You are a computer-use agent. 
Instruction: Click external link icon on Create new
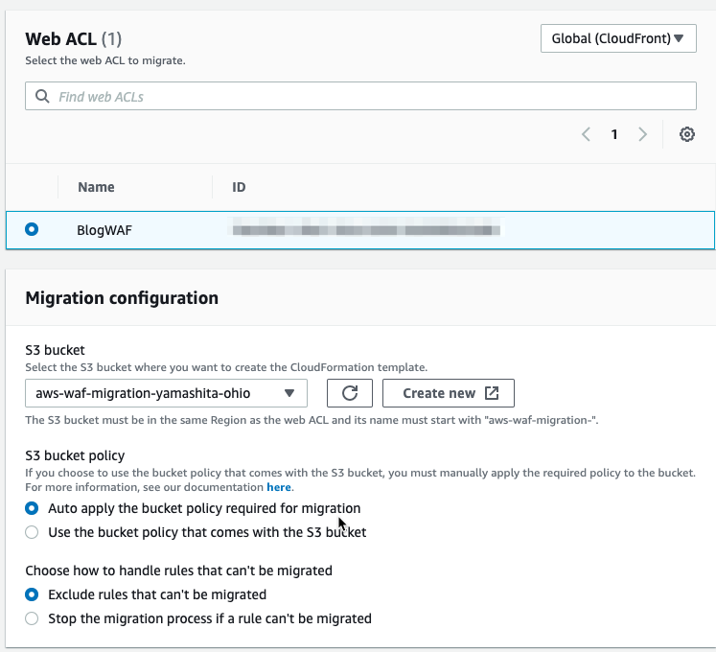(492, 393)
